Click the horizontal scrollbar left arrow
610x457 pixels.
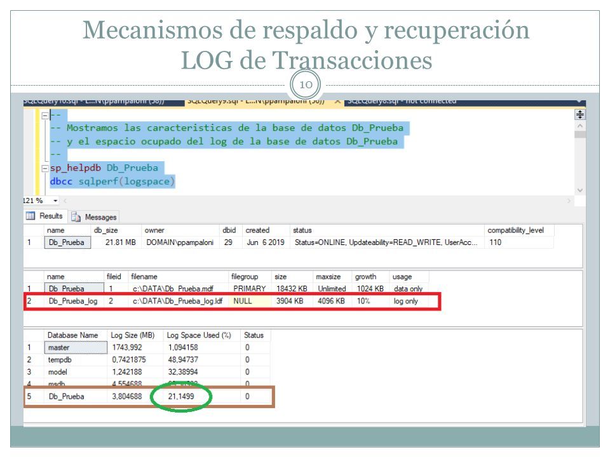[65, 201]
